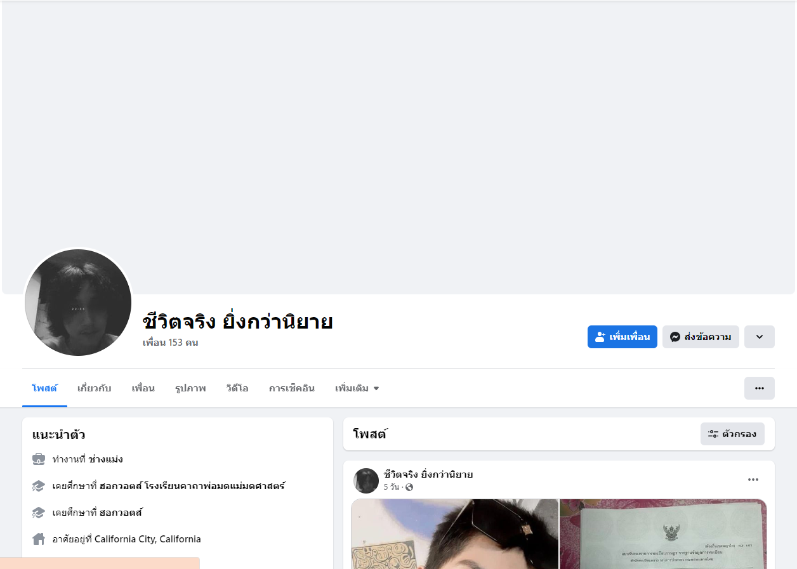Go to the รูปภาพ tab

(x=190, y=388)
